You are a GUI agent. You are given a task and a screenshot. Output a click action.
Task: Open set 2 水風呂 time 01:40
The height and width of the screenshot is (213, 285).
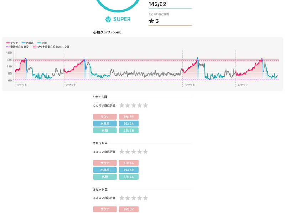tap(129, 170)
